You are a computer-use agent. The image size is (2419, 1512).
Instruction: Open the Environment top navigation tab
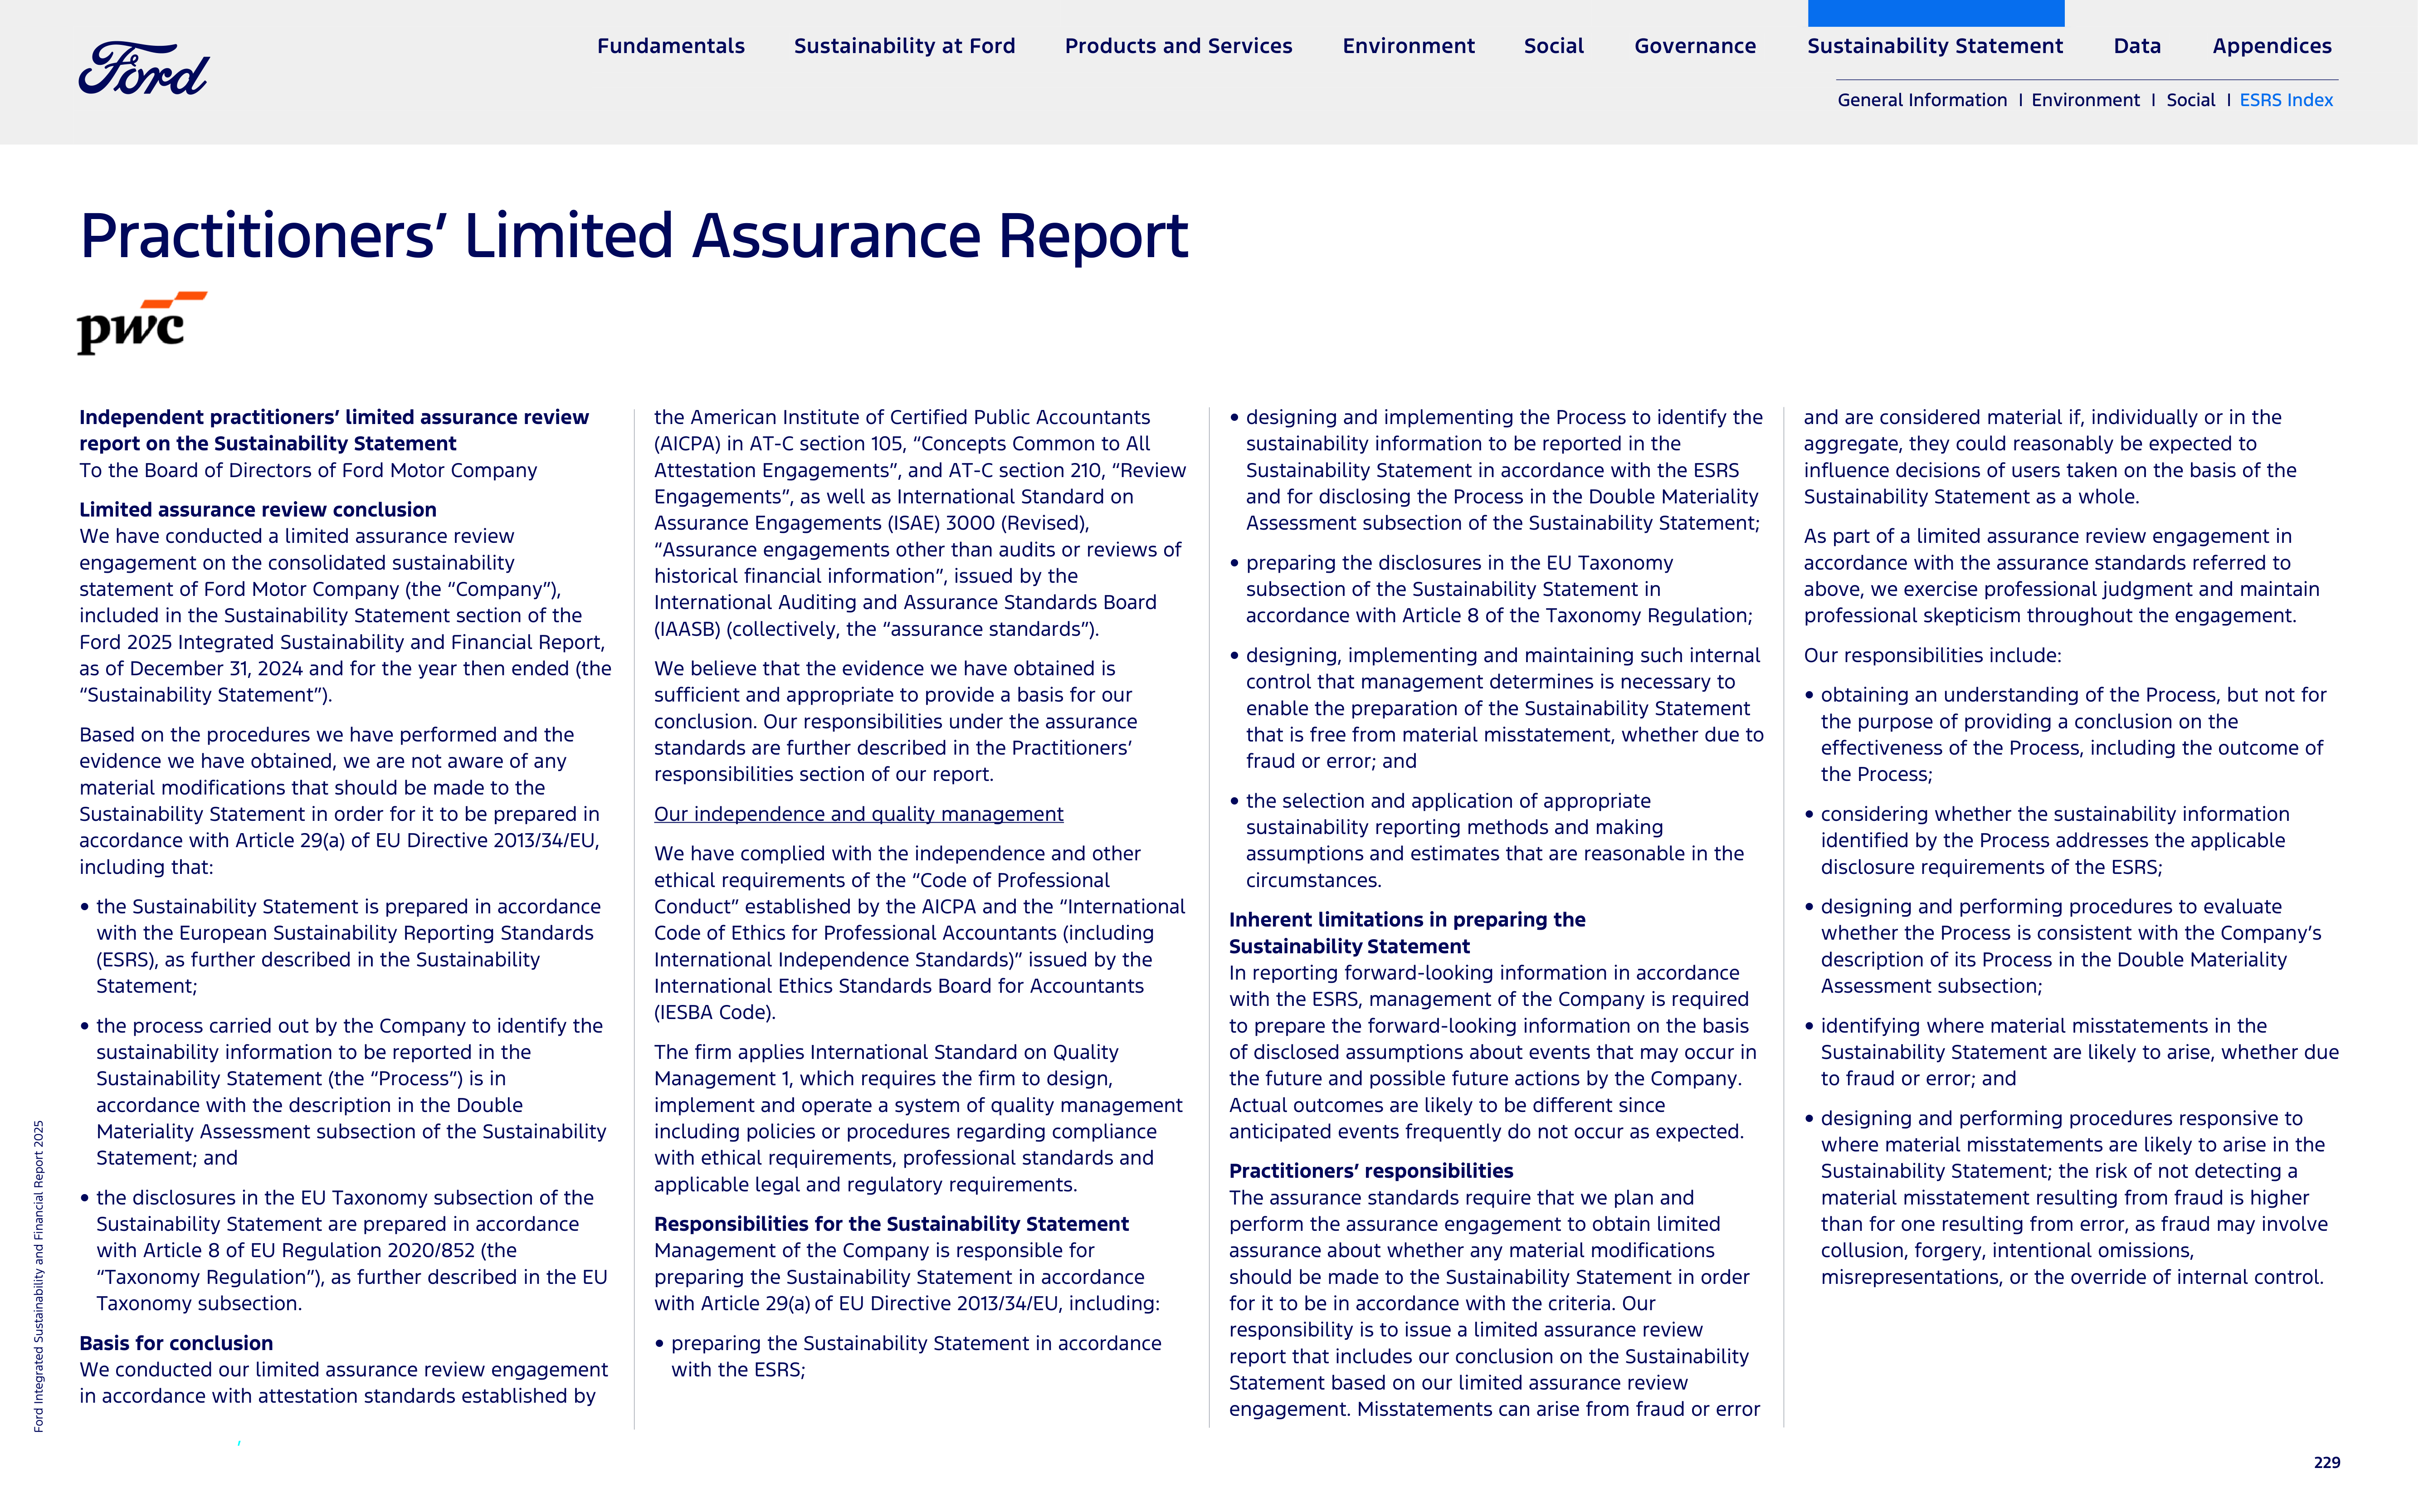1408,46
